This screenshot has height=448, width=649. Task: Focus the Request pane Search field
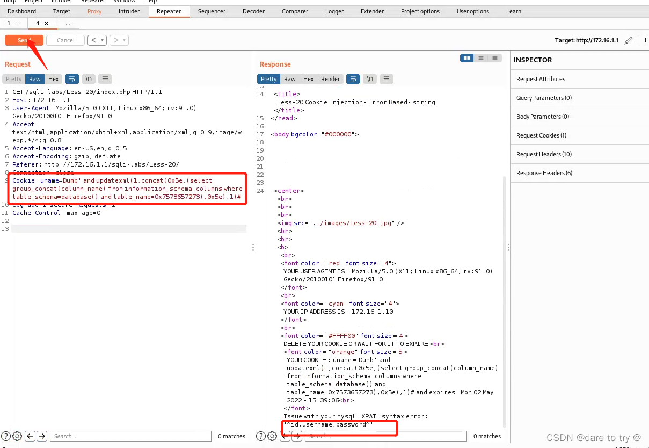coord(130,436)
